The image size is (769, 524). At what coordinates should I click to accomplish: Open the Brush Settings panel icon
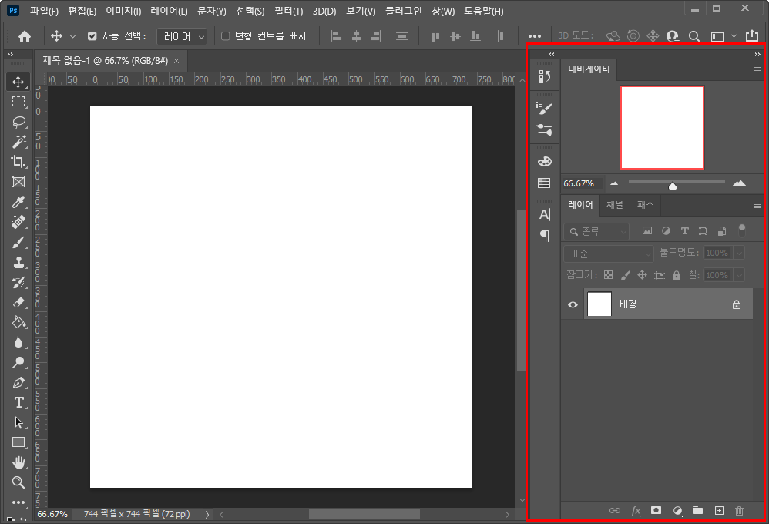click(x=544, y=108)
